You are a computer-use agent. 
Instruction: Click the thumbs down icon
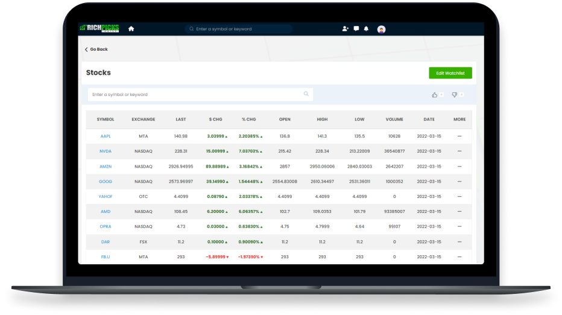point(455,95)
